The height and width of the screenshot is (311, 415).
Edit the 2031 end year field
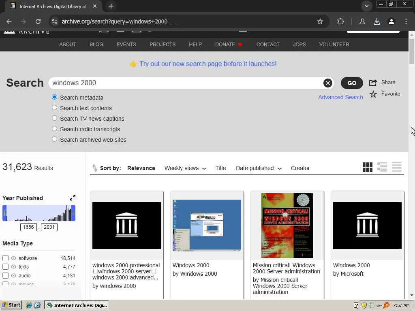(49, 227)
